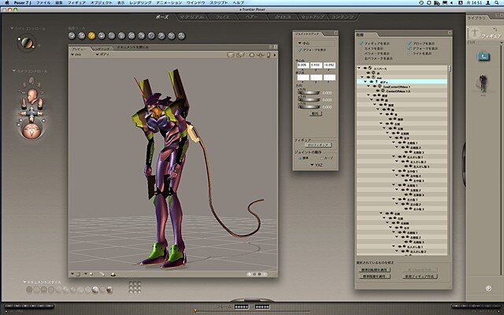The height and width of the screenshot is (315, 504).
Task: Click the z方向 dial slider
Action: 309,107
